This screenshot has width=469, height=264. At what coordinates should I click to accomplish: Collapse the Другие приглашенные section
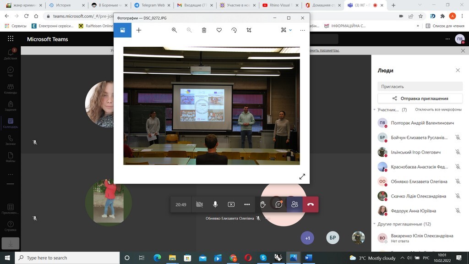(375, 224)
